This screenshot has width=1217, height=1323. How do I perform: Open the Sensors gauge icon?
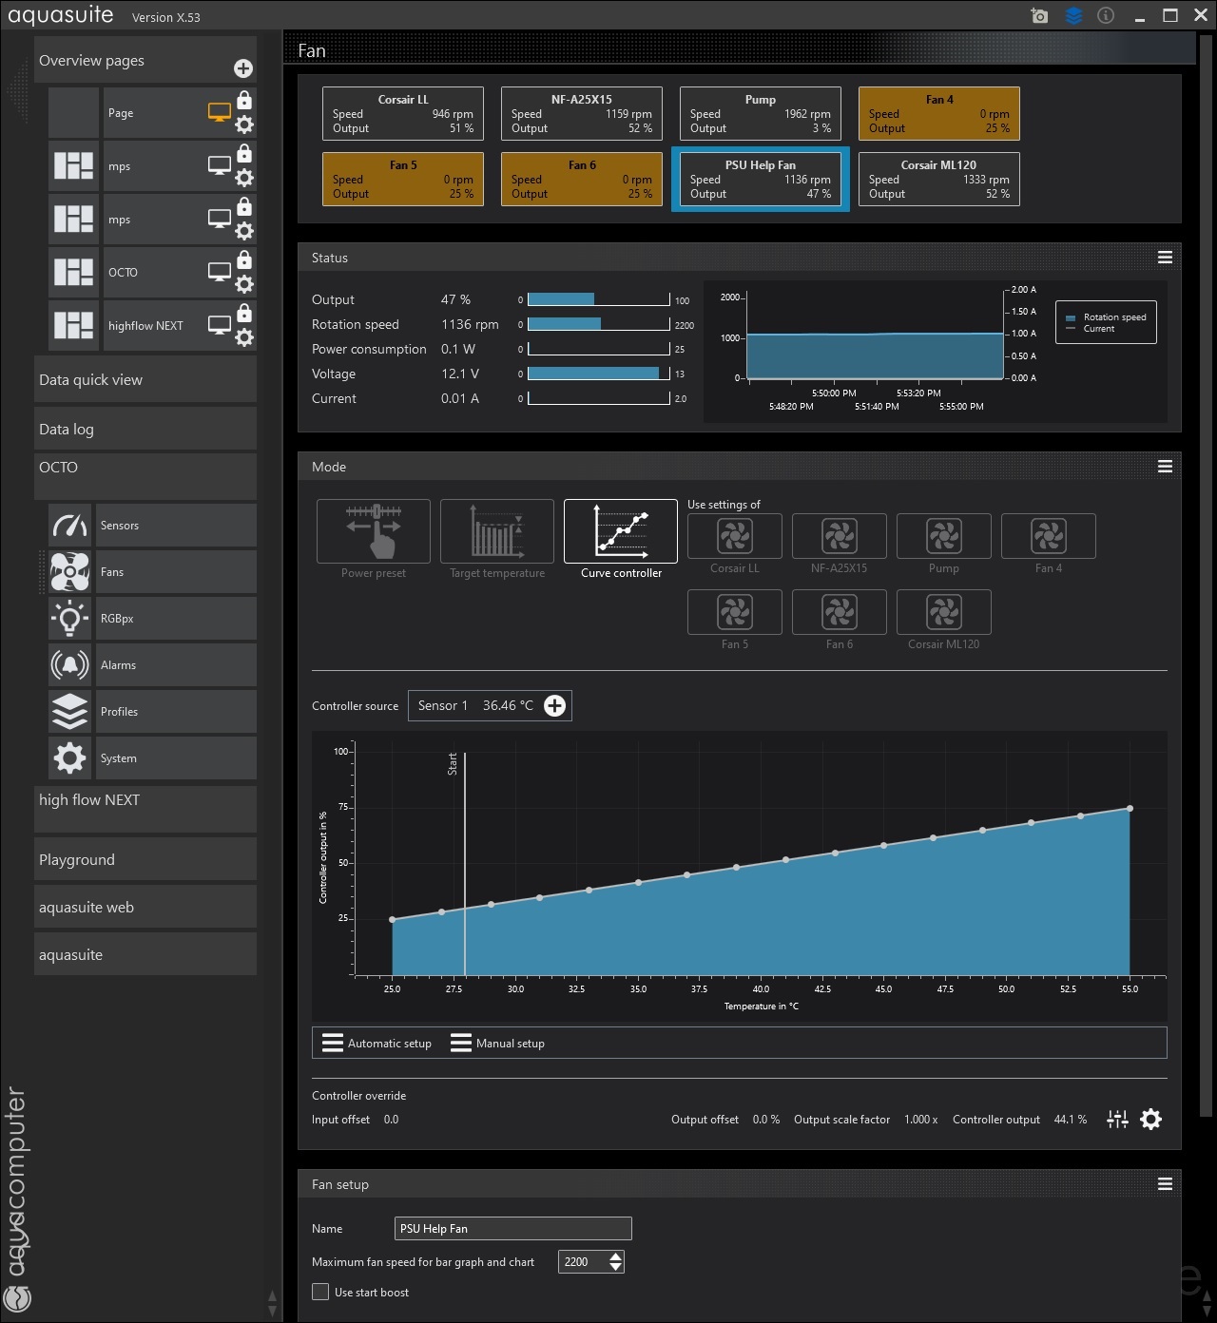pyautogui.click(x=69, y=525)
